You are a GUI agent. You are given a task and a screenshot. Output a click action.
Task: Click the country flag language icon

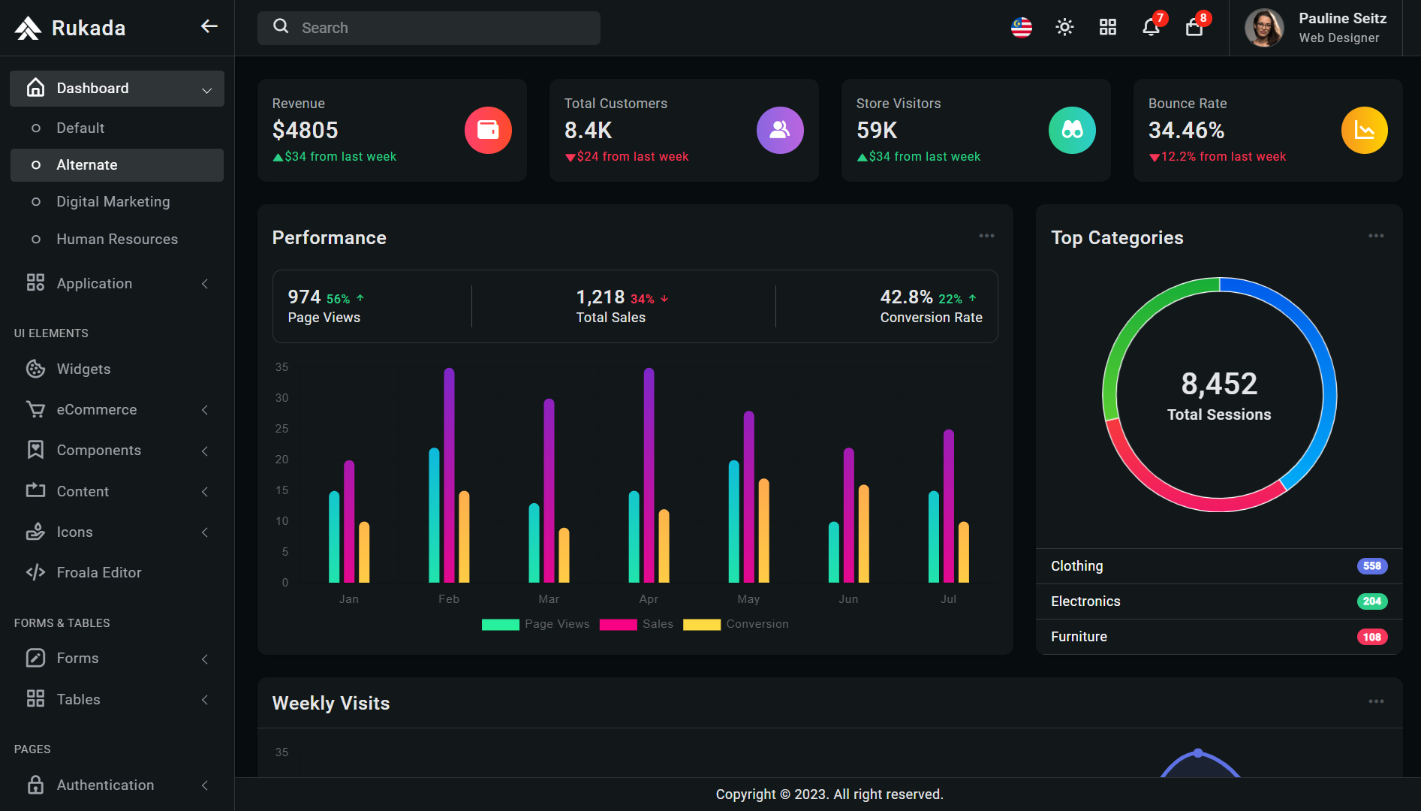coord(1022,28)
